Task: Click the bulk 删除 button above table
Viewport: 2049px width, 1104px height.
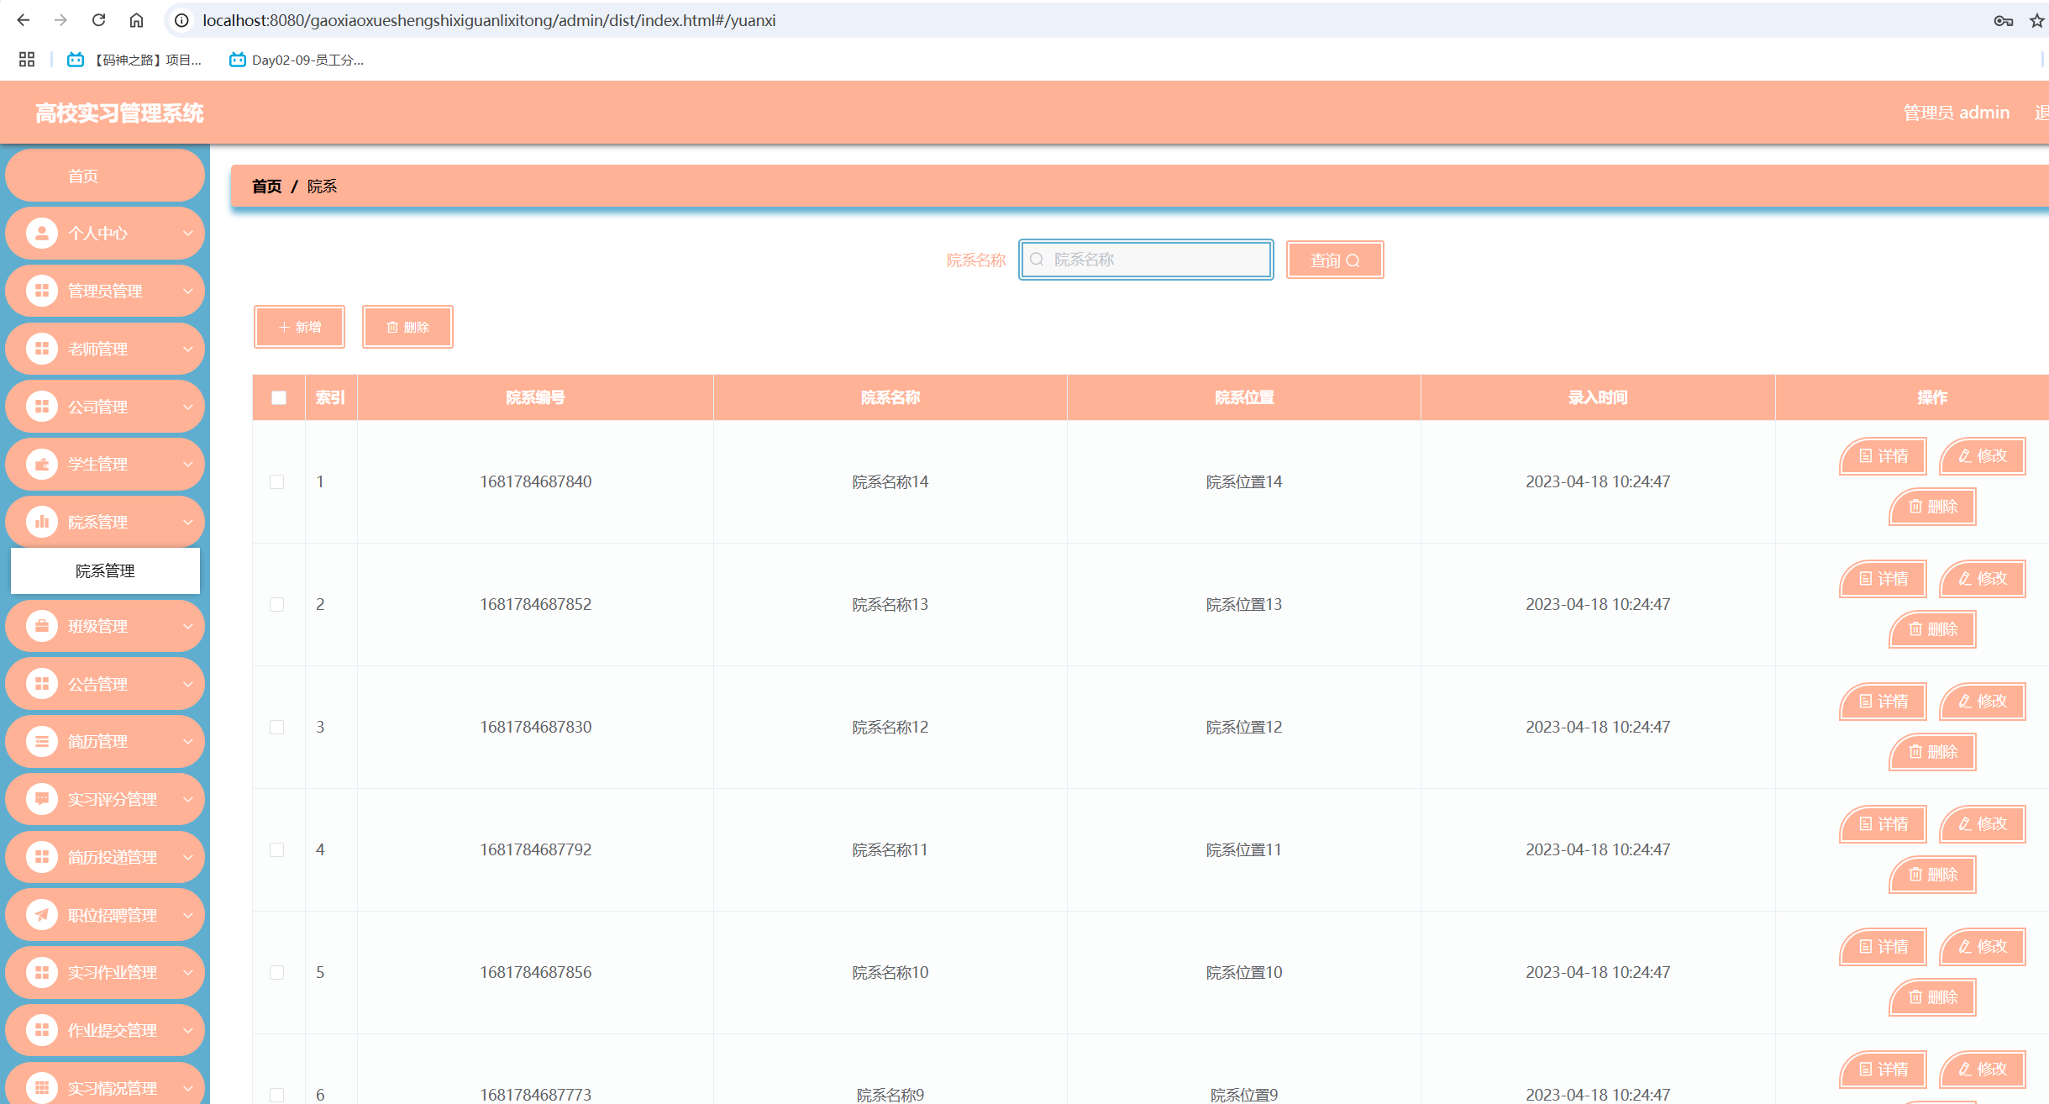Action: tap(407, 327)
